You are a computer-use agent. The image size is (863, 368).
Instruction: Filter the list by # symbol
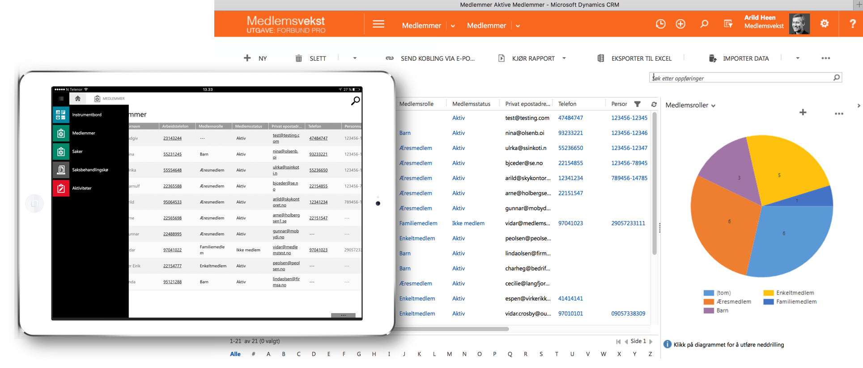tap(253, 354)
